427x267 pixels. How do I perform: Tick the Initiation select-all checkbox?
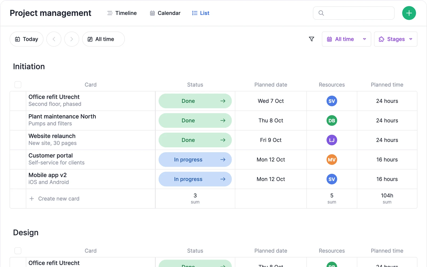[18, 85]
